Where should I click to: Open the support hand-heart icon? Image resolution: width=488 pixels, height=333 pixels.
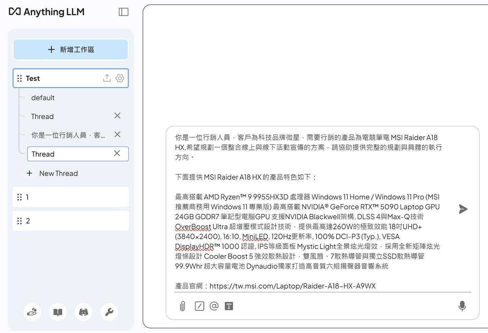point(32,312)
